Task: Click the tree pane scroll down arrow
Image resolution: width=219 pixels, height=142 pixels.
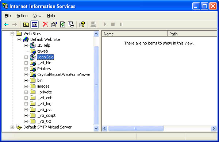Action: (x=96, y=128)
